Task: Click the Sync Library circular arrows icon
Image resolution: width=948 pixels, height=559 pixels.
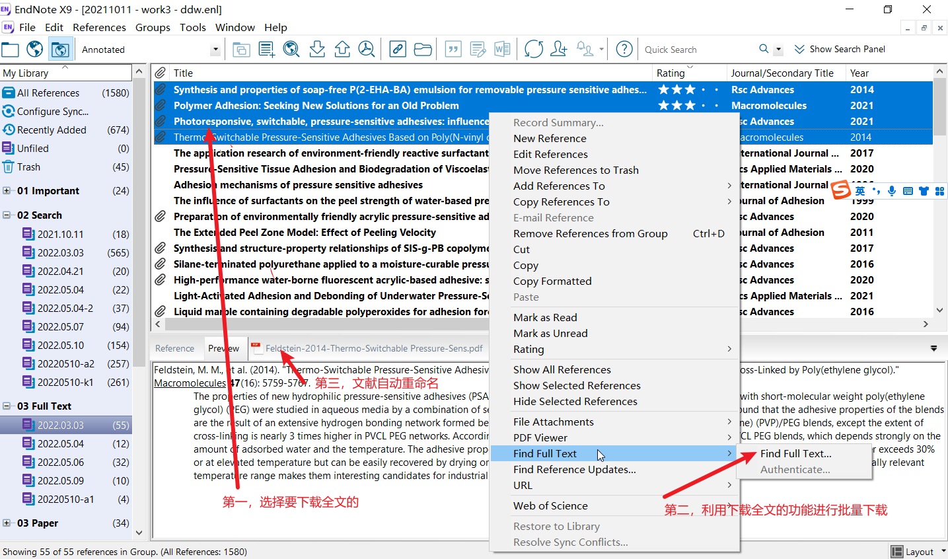Action: point(534,50)
